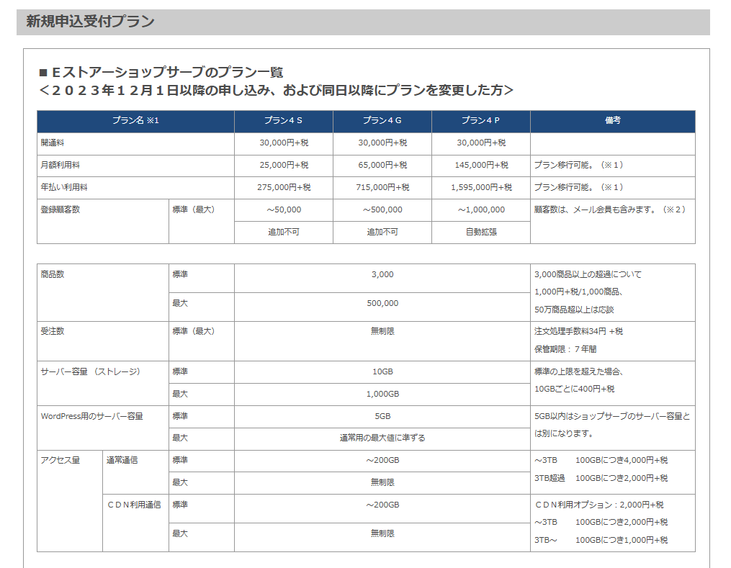The height and width of the screenshot is (568, 731).
Task: Click the CDN利用オプション：2,000円+税 note
Action: tap(599, 505)
